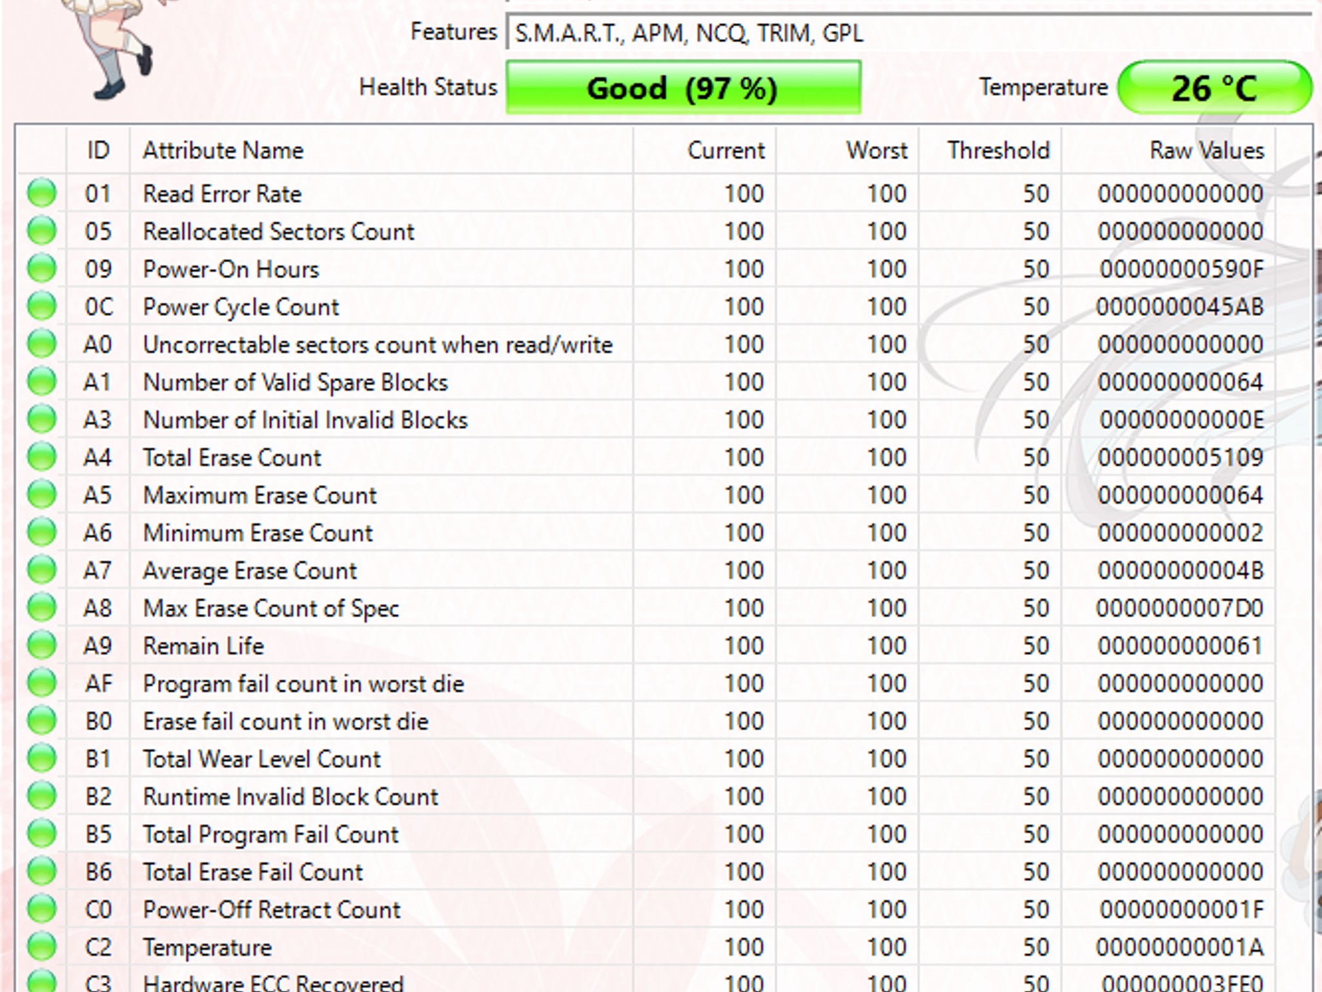This screenshot has height=992, width=1322.
Task: Select the 'Maximum Erase Count' attribute text
Action: (x=259, y=495)
